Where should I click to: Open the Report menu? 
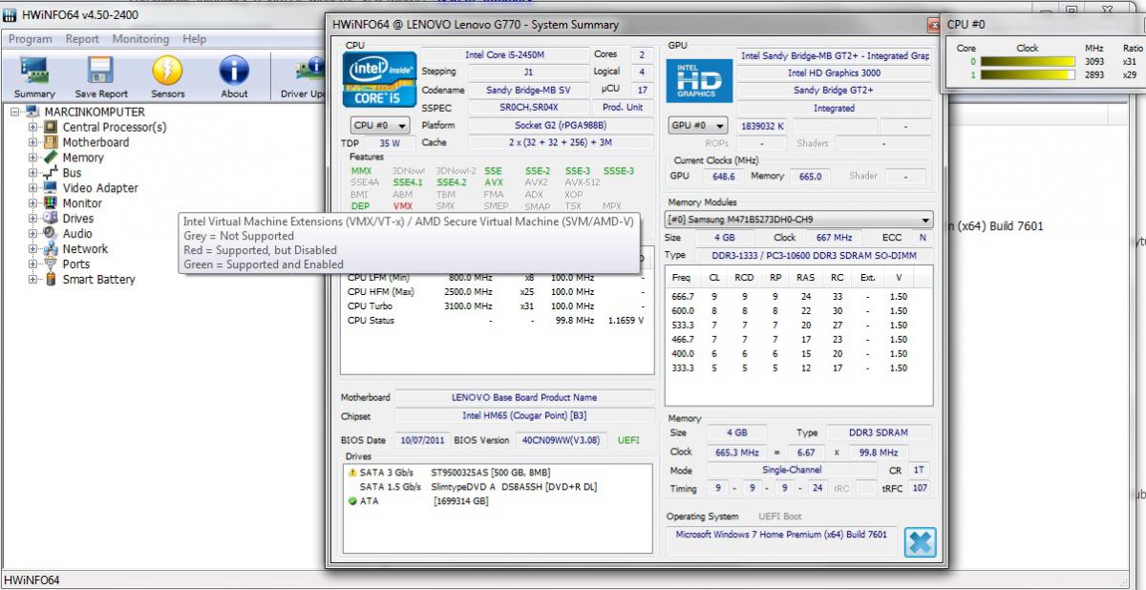coord(82,39)
